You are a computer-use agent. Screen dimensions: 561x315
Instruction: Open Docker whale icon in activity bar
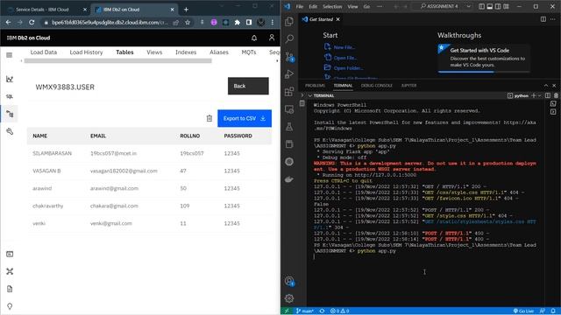289,179
